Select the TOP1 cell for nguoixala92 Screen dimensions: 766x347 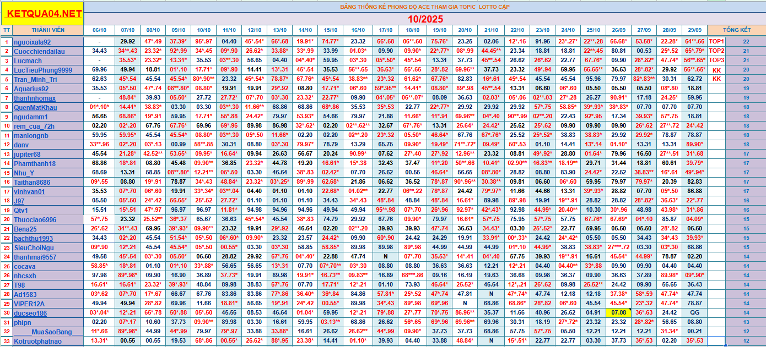click(x=716, y=41)
